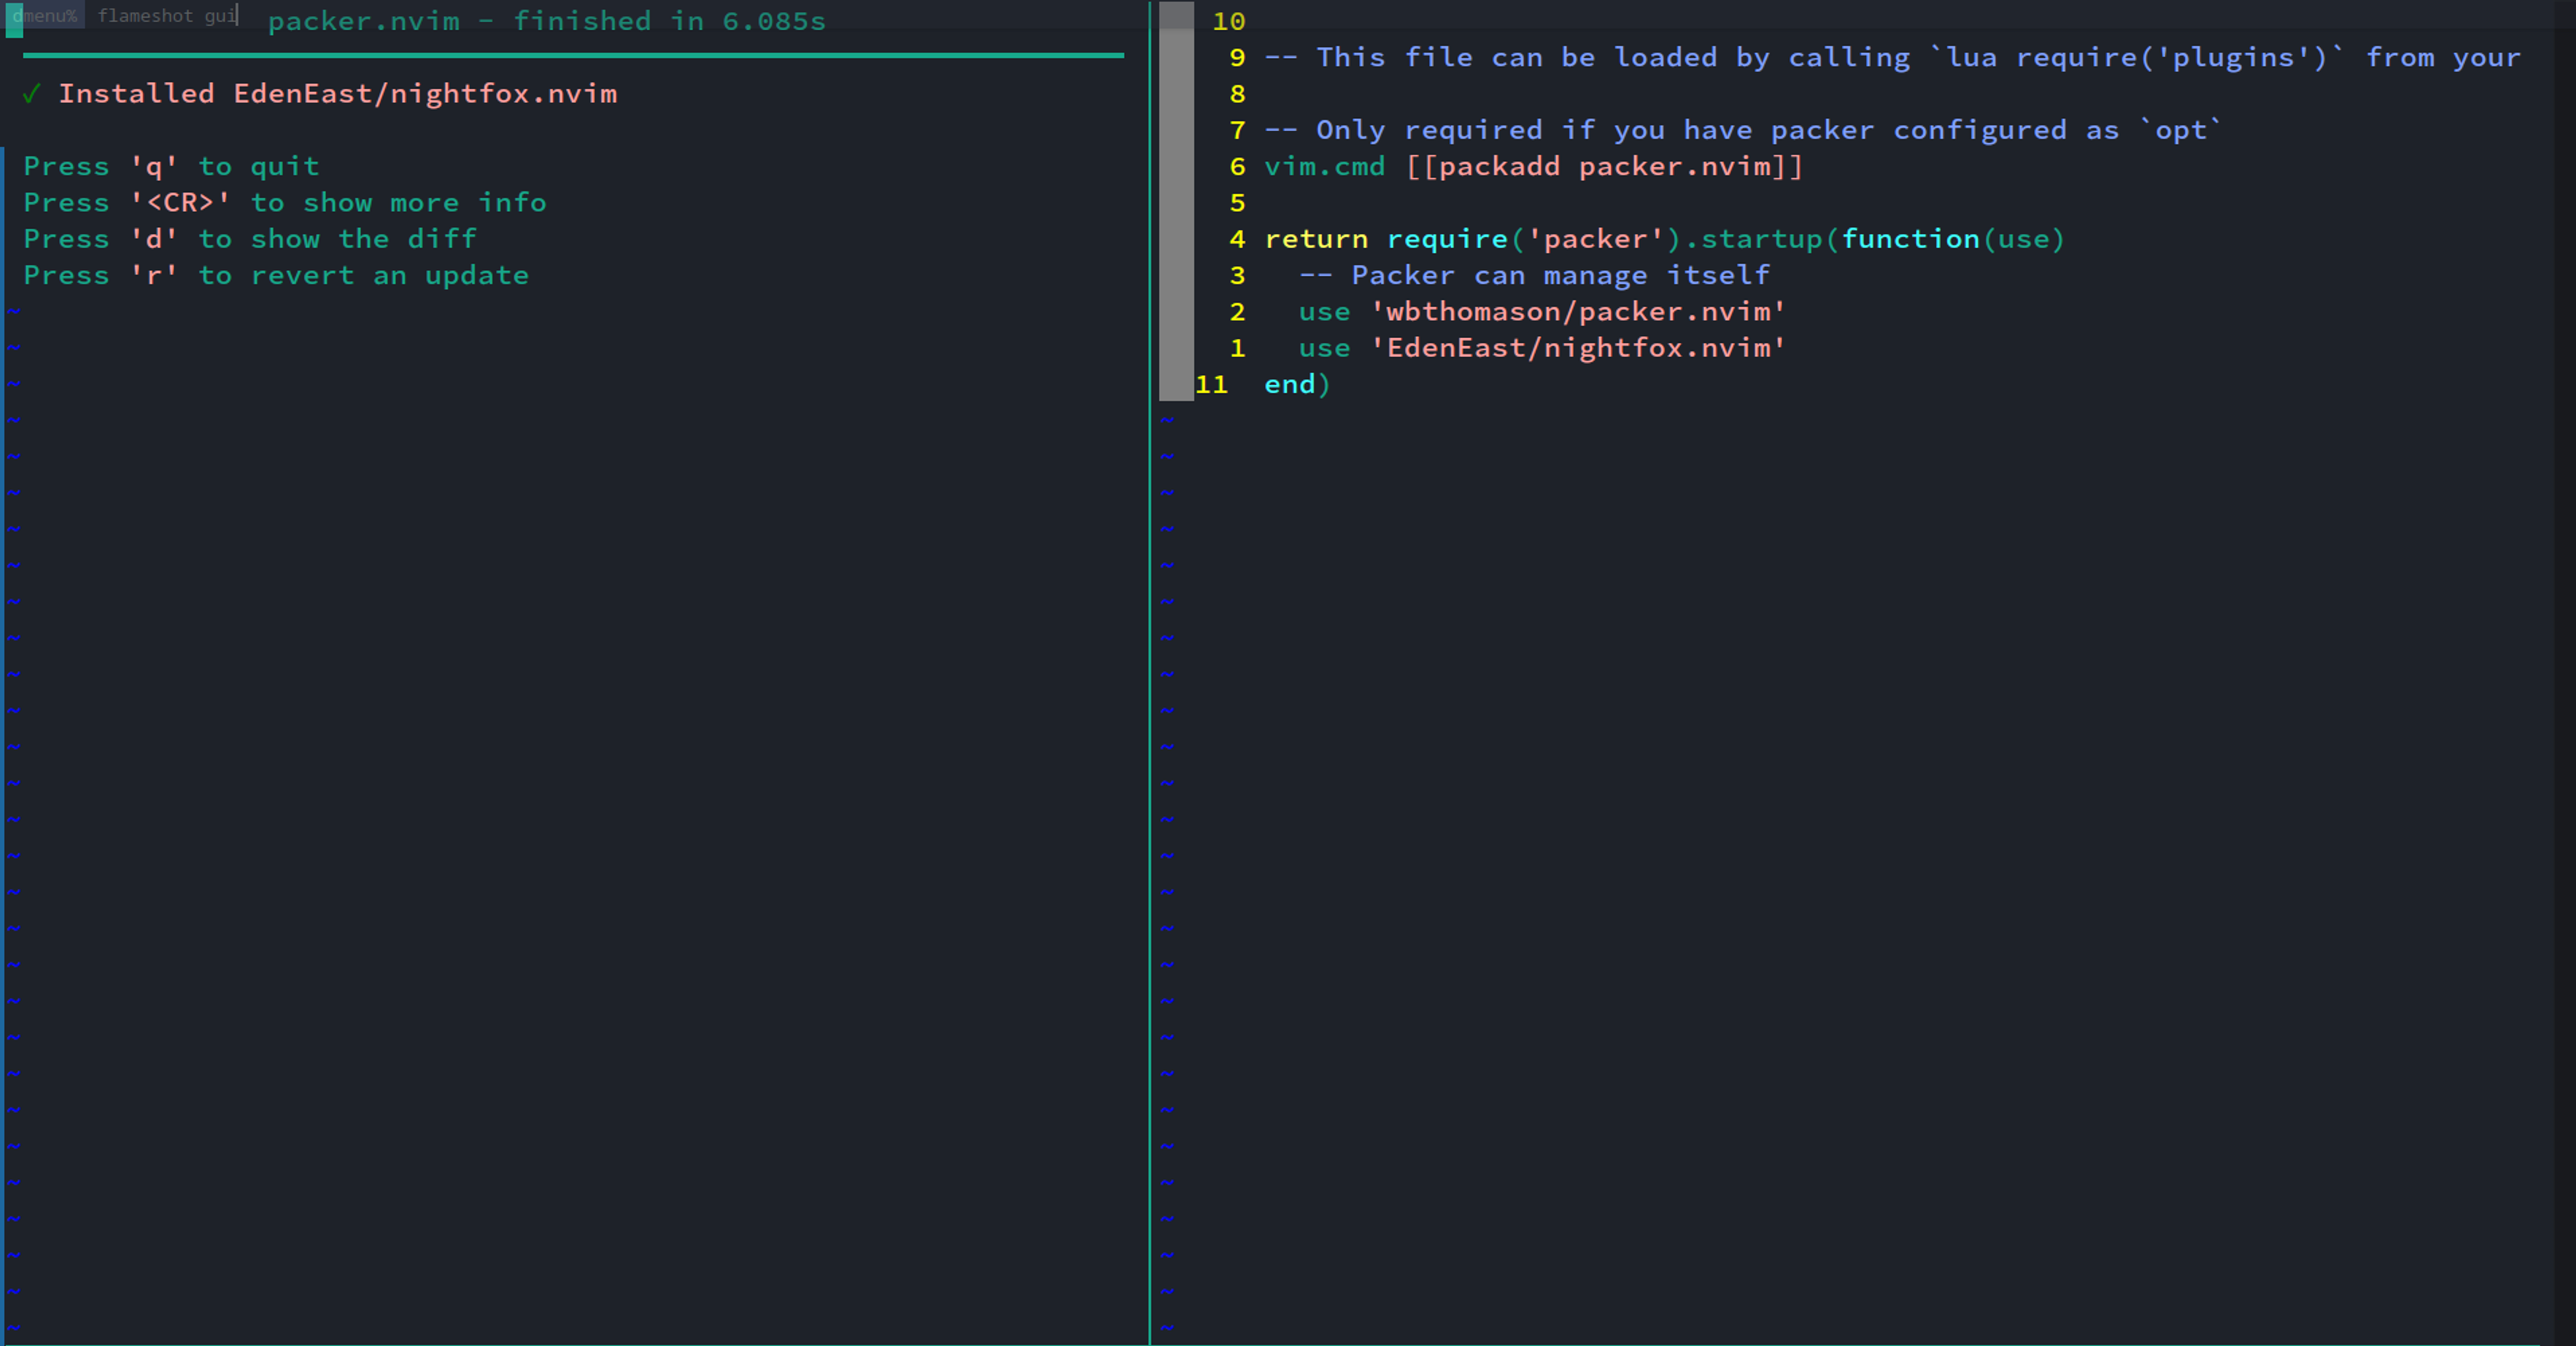Click relative line number 6 in gutter
This screenshot has height=1346, width=2576.
[1237, 167]
